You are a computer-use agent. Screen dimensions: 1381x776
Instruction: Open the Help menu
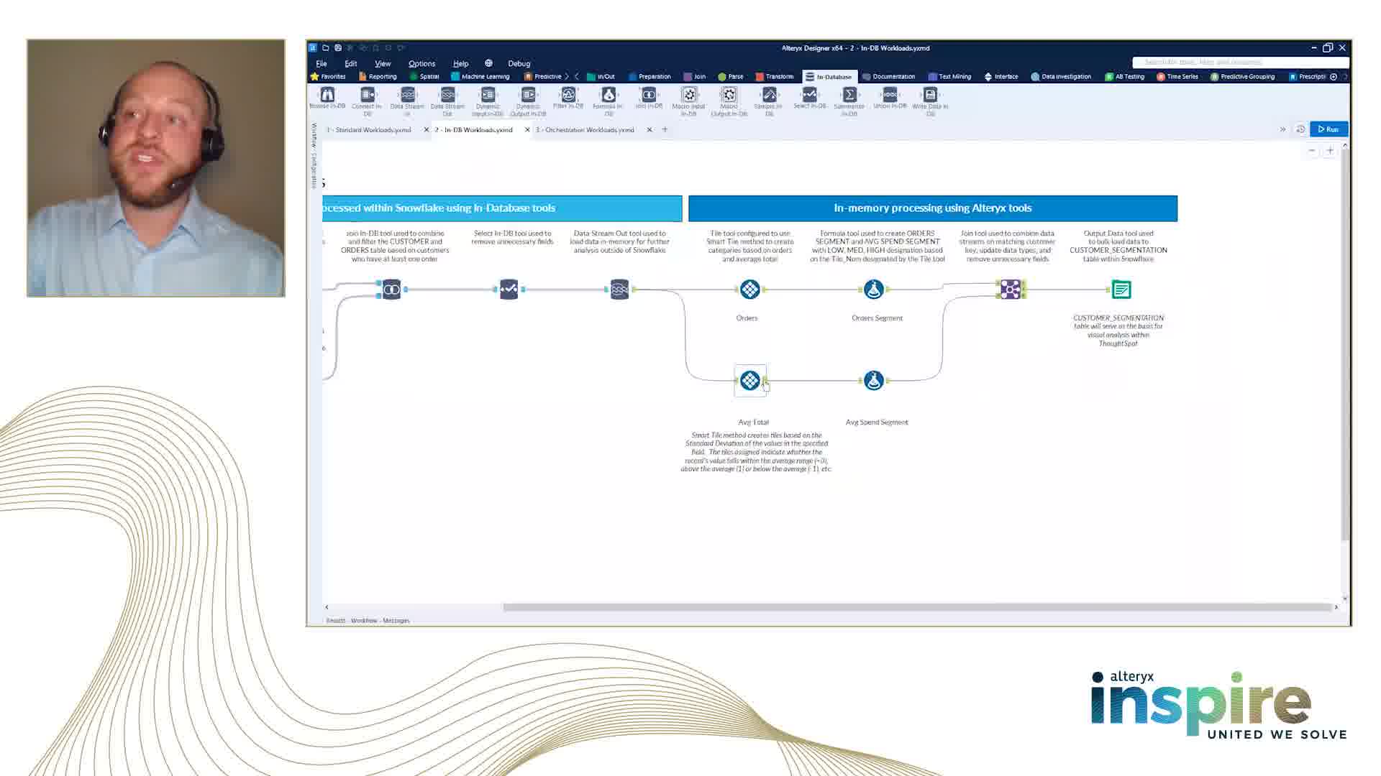coord(460,63)
